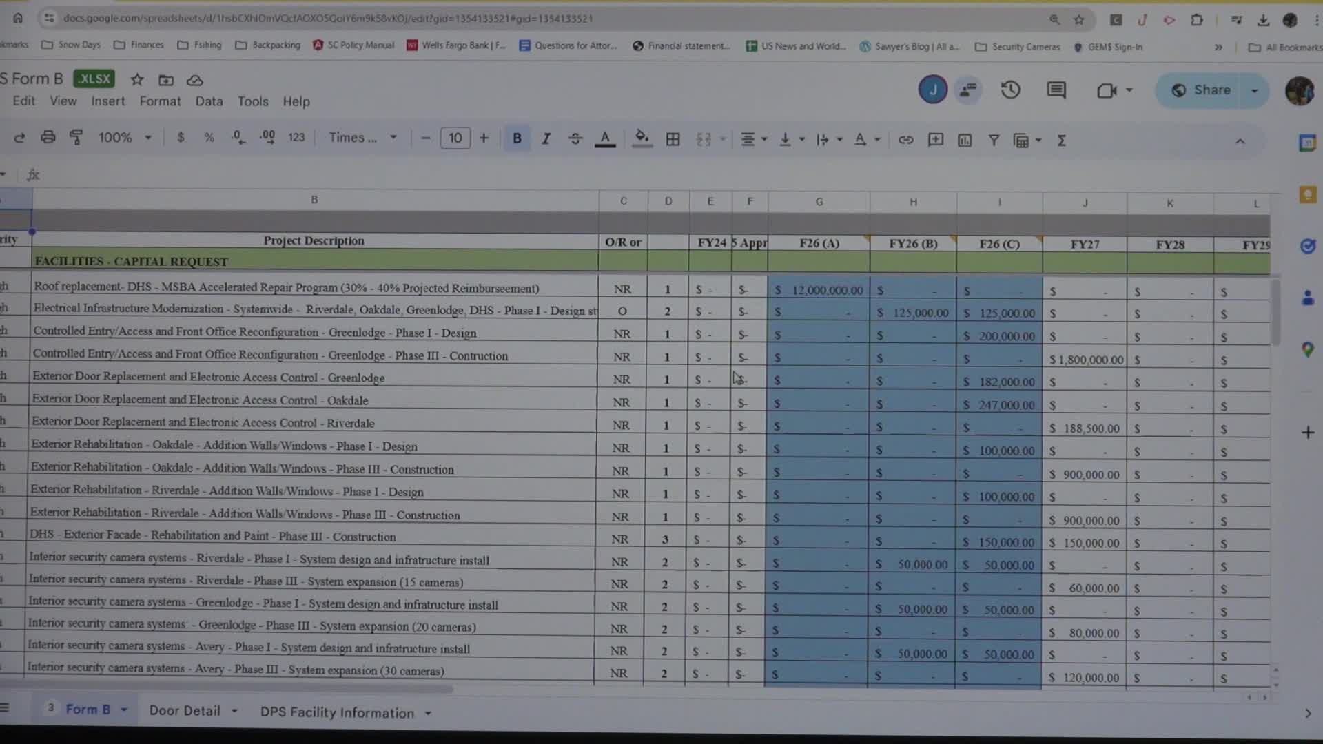Open version history clock icon
The width and height of the screenshot is (1323, 744).
[x=1010, y=90]
